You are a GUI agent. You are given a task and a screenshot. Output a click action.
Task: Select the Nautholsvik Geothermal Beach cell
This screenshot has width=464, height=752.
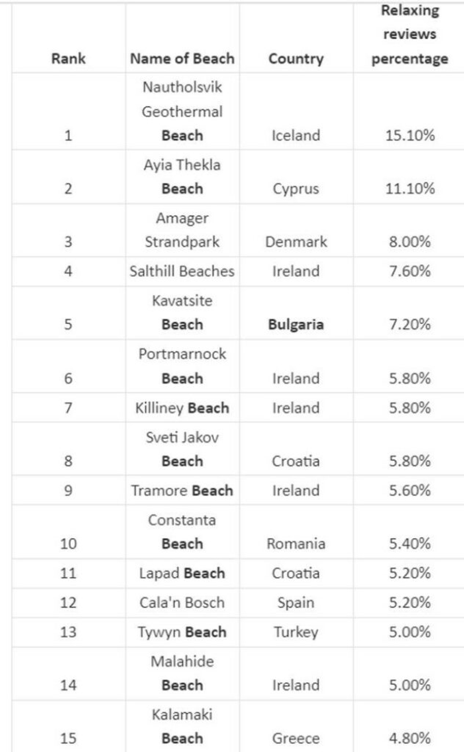click(182, 112)
